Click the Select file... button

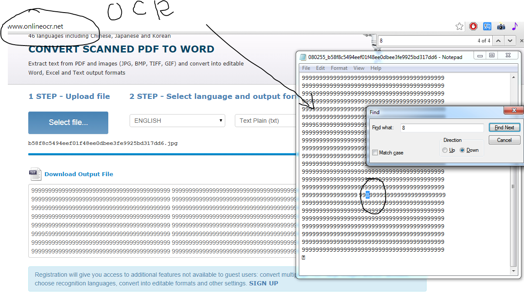(x=68, y=122)
